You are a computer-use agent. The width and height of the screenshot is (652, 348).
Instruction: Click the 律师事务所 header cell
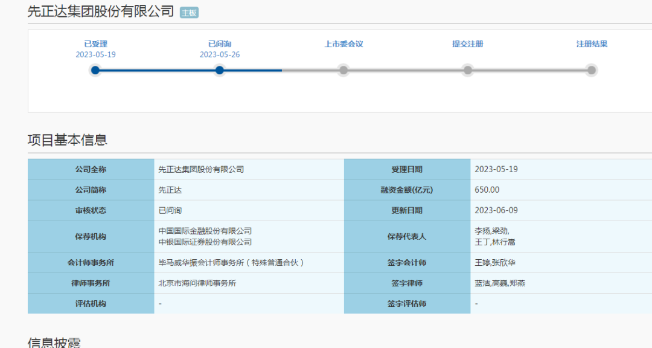coord(91,283)
